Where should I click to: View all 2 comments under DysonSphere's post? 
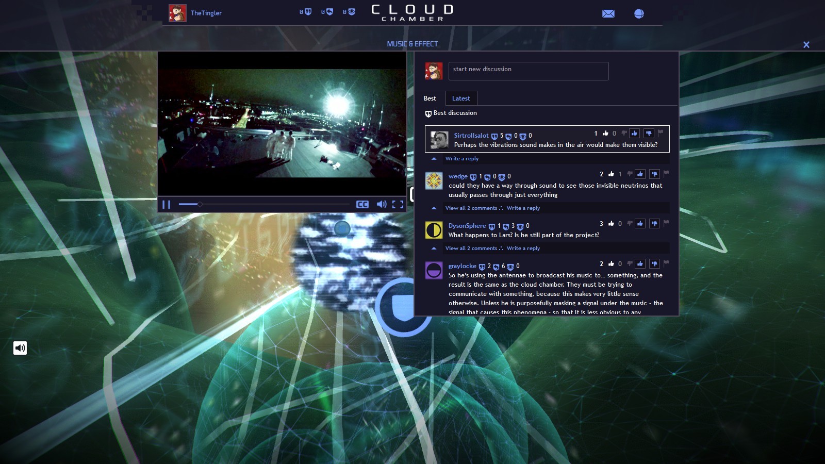[x=471, y=248]
